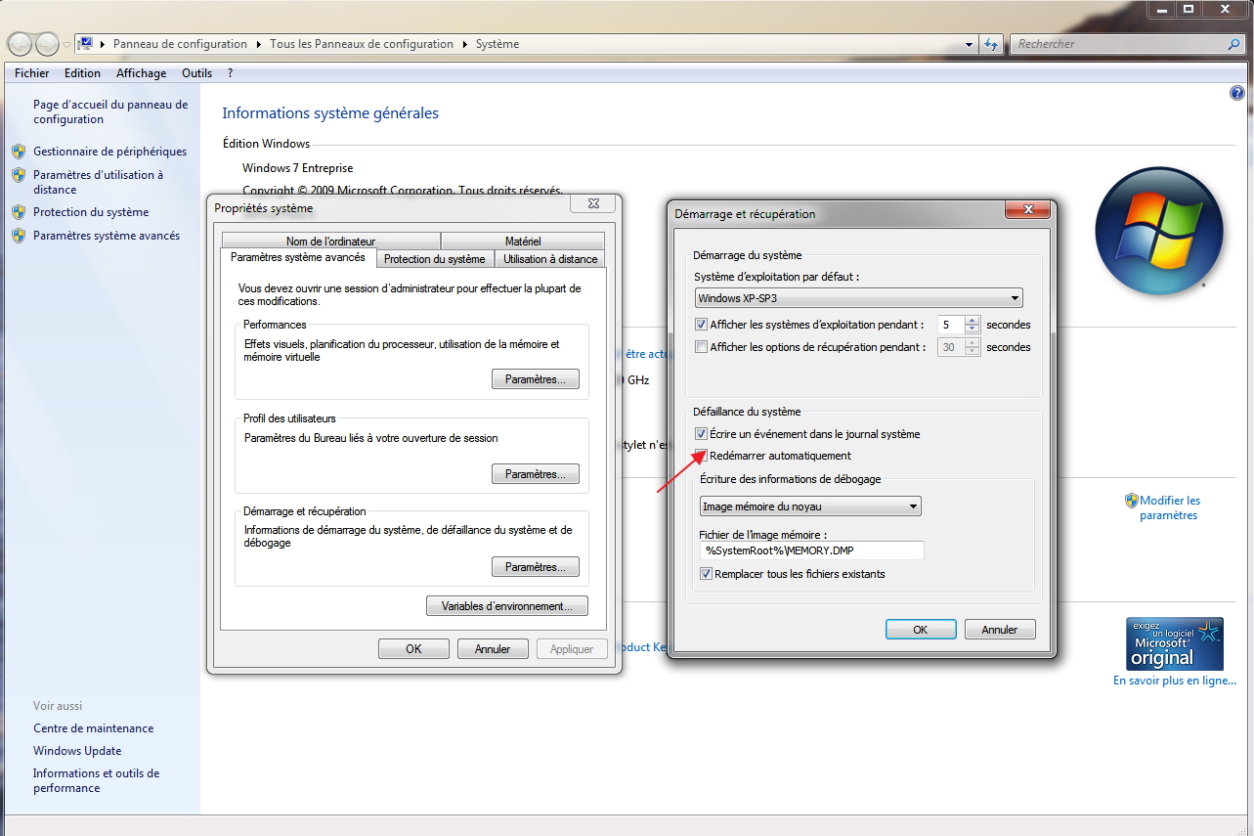Increase the 5 seconds value with up arrow

(973, 320)
